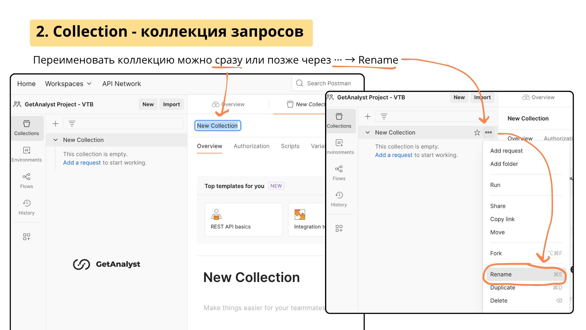The height and width of the screenshot is (330, 586).
Task: Choose Rename in context menu
Action: point(526,274)
